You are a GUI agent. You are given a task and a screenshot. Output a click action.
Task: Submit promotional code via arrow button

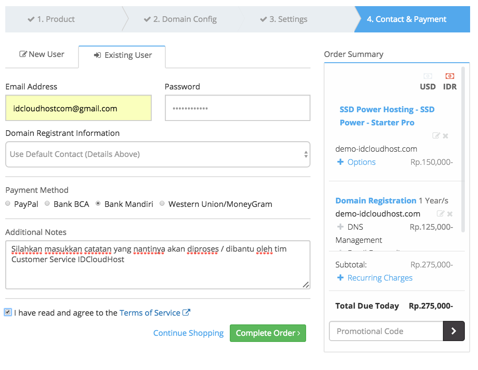[x=454, y=331]
